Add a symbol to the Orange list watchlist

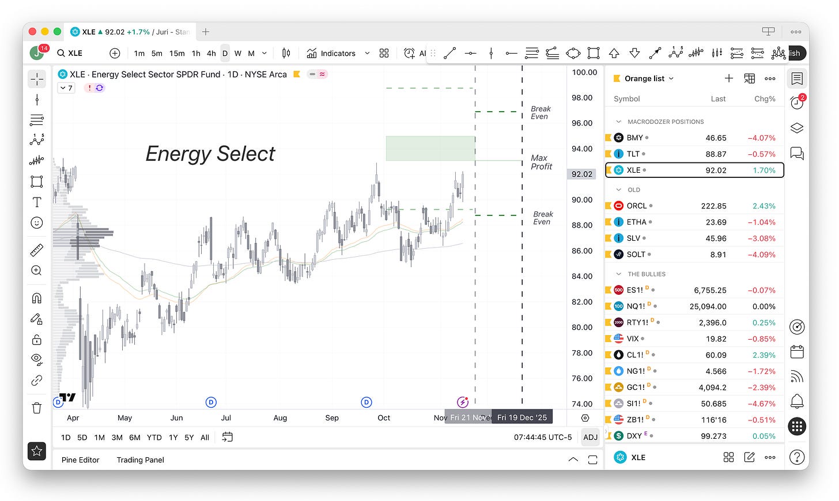tap(729, 78)
